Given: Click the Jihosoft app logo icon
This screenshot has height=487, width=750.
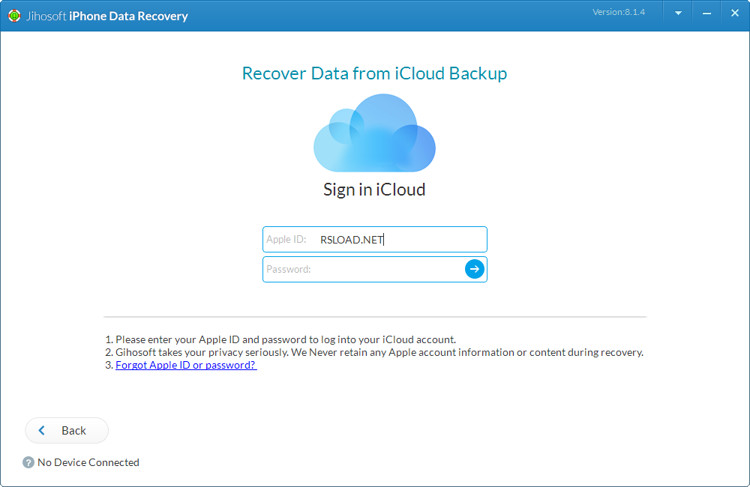Looking at the screenshot, I should point(14,16).
